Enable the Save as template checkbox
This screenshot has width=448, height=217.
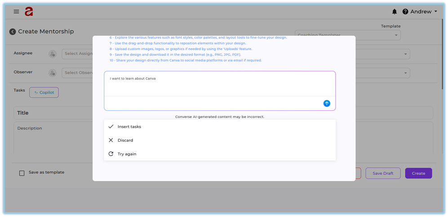[22, 173]
